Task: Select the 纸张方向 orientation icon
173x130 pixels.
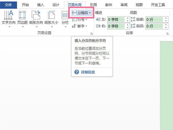Action: (36, 15)
